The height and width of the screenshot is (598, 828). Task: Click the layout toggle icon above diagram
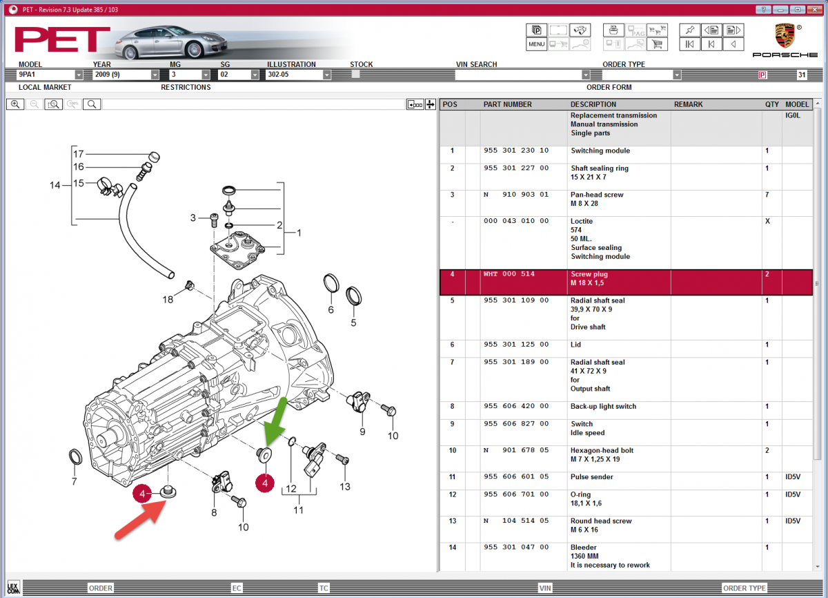(415, 104)
